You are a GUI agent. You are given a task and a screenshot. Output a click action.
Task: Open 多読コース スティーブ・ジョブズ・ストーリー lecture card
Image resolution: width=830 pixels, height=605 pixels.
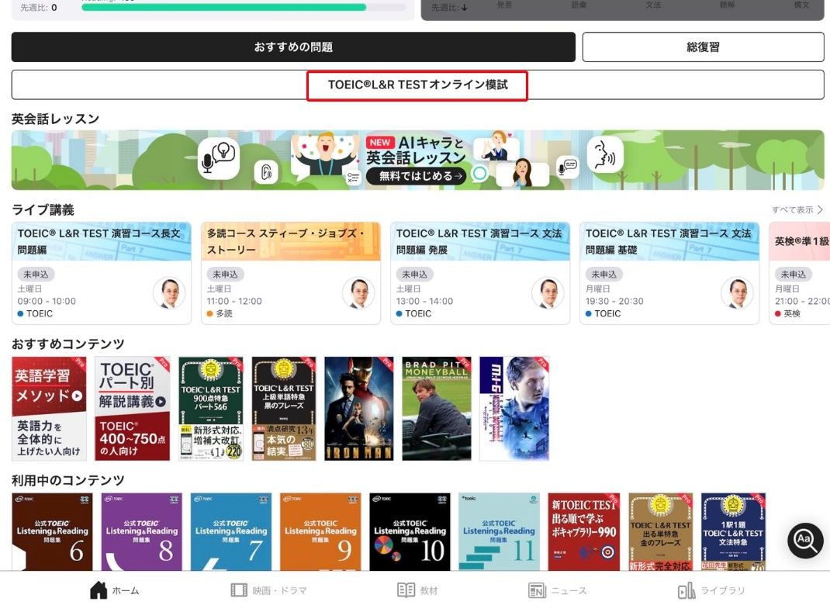(291, 273)
